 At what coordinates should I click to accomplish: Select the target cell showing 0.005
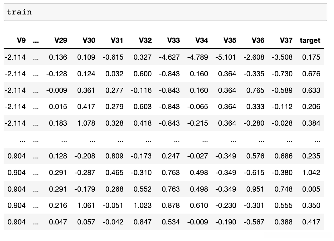click(311, 189)
